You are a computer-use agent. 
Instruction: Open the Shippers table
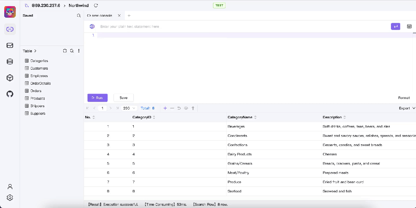click(37, 106)
